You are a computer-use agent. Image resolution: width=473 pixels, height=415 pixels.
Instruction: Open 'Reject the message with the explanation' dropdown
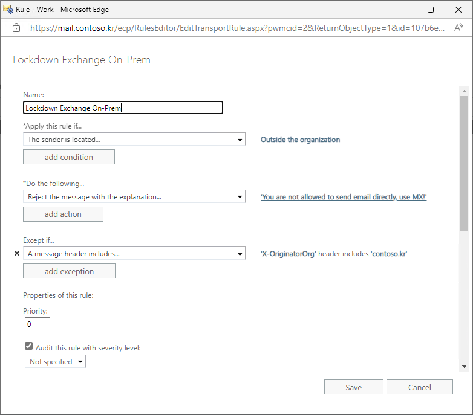coord(134,197)
